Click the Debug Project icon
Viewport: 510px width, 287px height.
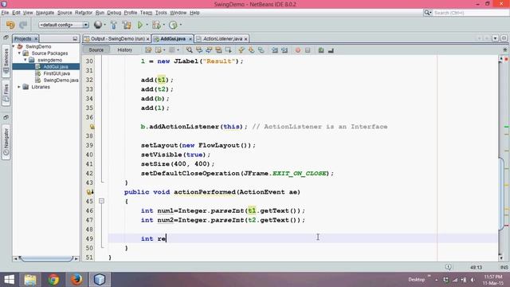156,25
